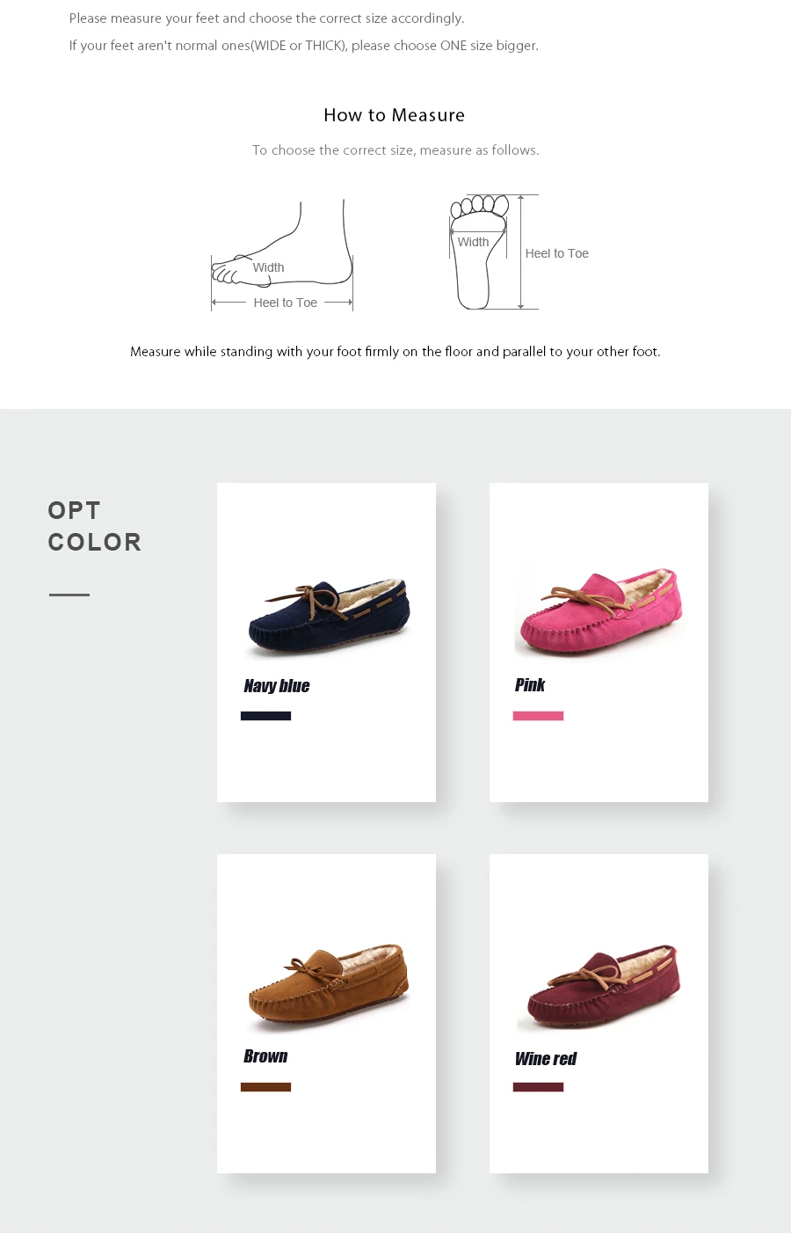The width and height of the screenshot is (791, 1234).
Task: Select the navy blue color swatch bar
Action: click(x=265, y=716)
